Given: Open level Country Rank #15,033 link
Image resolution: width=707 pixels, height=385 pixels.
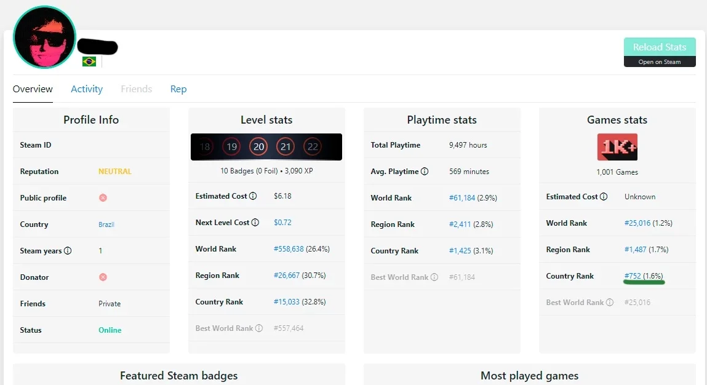Looking at the screenshot, I should pos(286,301).
